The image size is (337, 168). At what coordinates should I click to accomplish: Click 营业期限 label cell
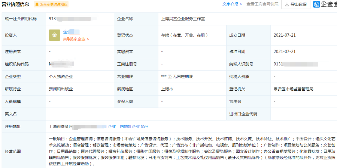pos(136,77)
